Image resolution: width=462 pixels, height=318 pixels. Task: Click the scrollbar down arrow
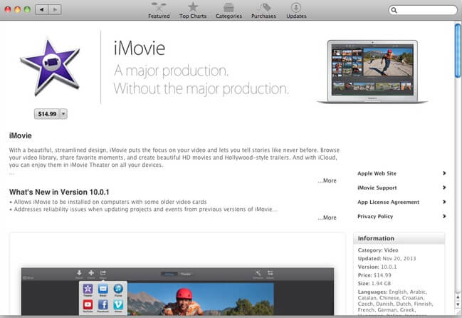click(x=458, y=304)
